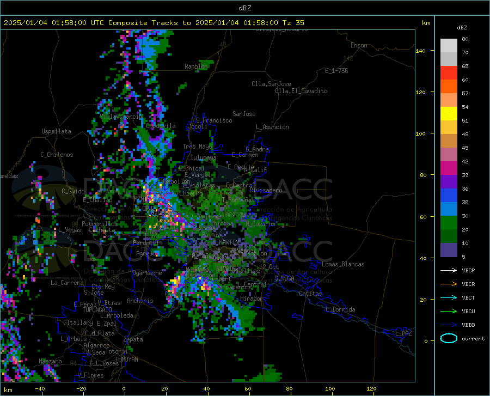This screenshot has height=396, width=490.
Task: Click the SanJose map label
Action: [x=244, y=114]
